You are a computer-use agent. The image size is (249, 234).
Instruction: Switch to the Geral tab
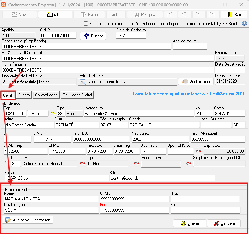click(8, 95)
